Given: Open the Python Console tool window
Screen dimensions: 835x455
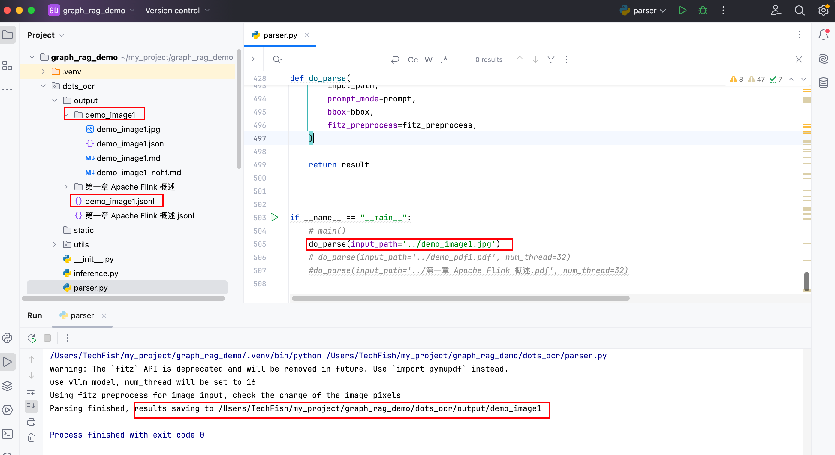Looking at the screenshot, I should click(x=7, y=338).
